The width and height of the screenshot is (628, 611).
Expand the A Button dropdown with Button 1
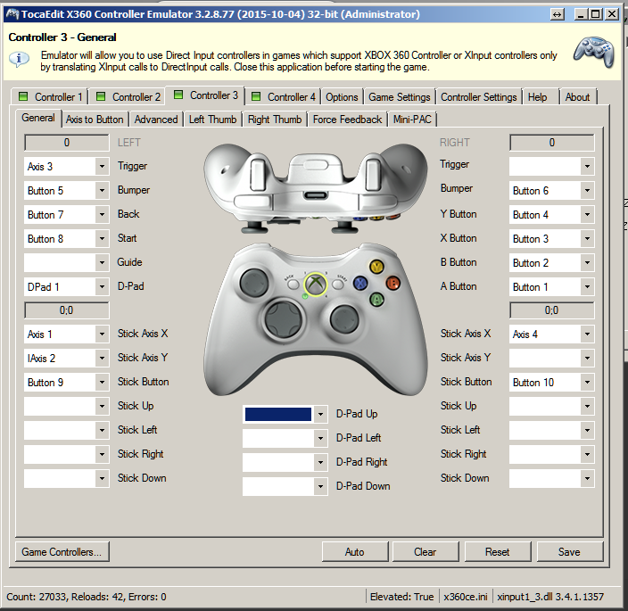[x=551, y=287]
